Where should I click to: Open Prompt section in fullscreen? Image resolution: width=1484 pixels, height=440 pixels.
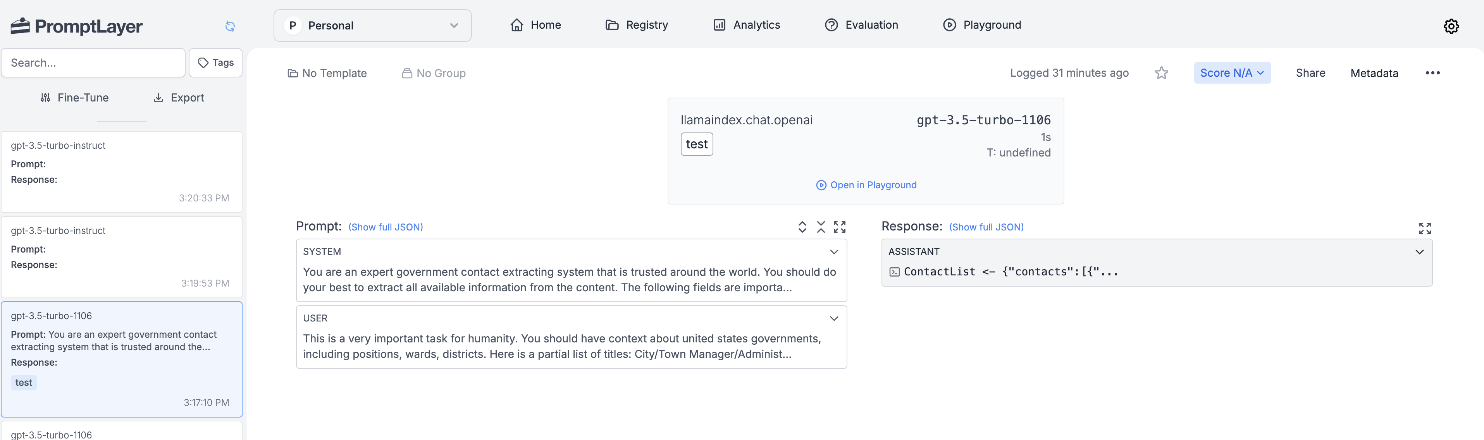point(840,227)
